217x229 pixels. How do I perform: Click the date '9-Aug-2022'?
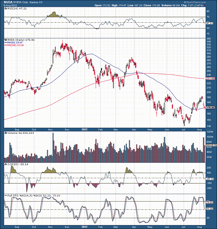[x=11, y=5]
